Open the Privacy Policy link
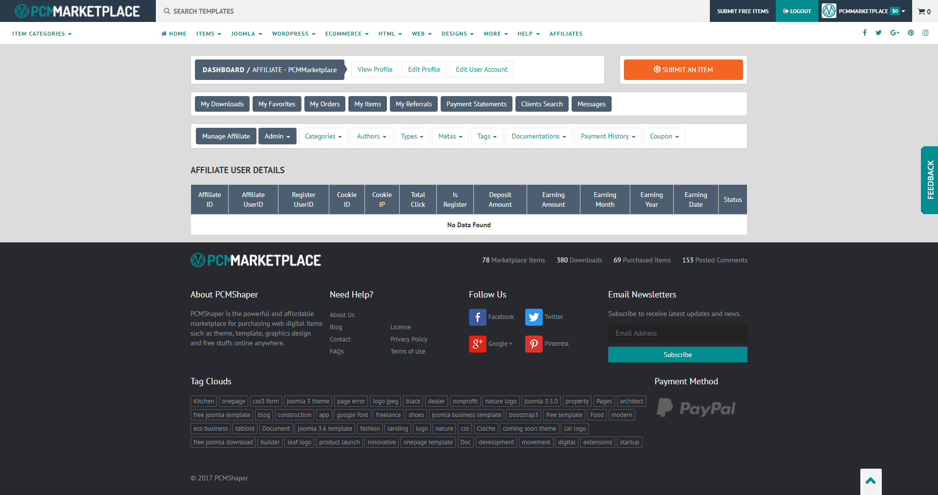The image size is (938, 495). (x=408, y=339)
